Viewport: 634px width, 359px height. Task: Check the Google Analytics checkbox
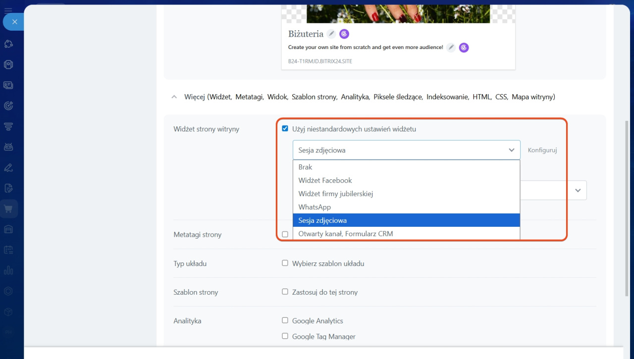pos(285,320)
